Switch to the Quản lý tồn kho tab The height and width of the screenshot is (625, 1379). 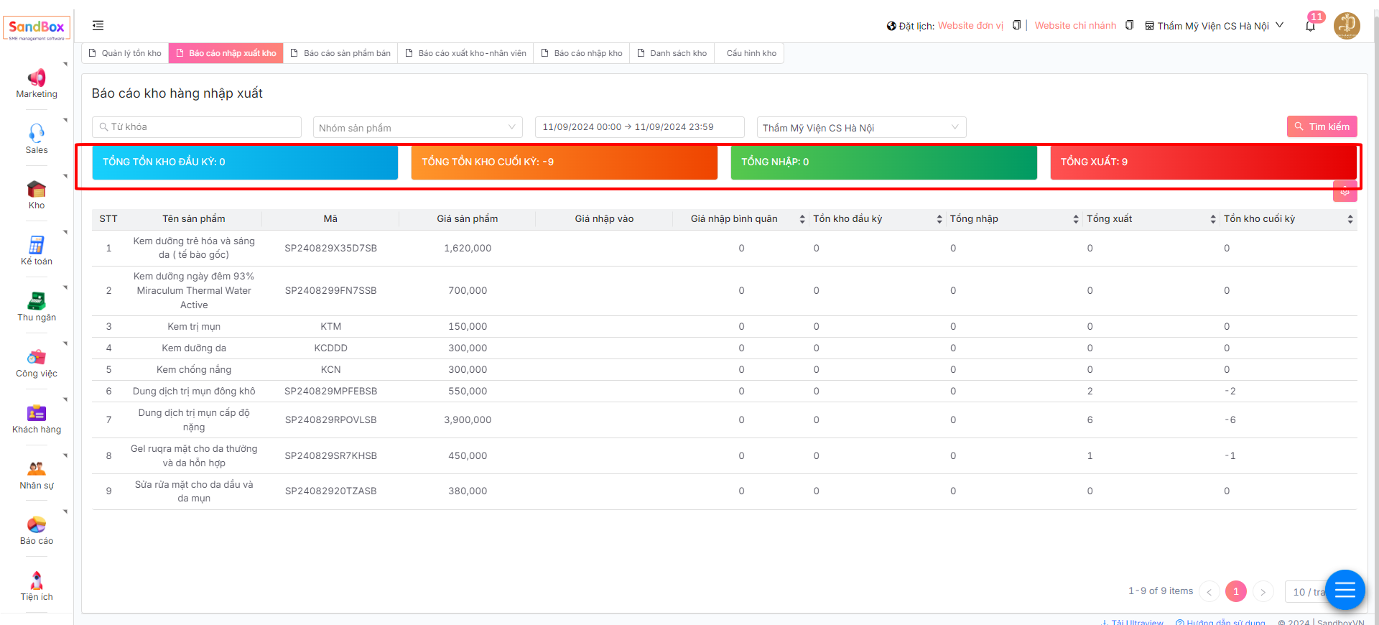coord(125,53)
